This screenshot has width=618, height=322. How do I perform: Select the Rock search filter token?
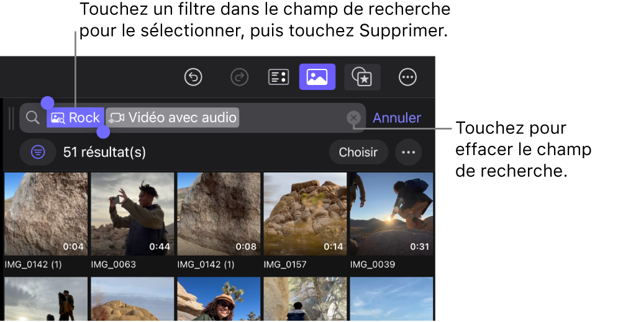point(76,118)
